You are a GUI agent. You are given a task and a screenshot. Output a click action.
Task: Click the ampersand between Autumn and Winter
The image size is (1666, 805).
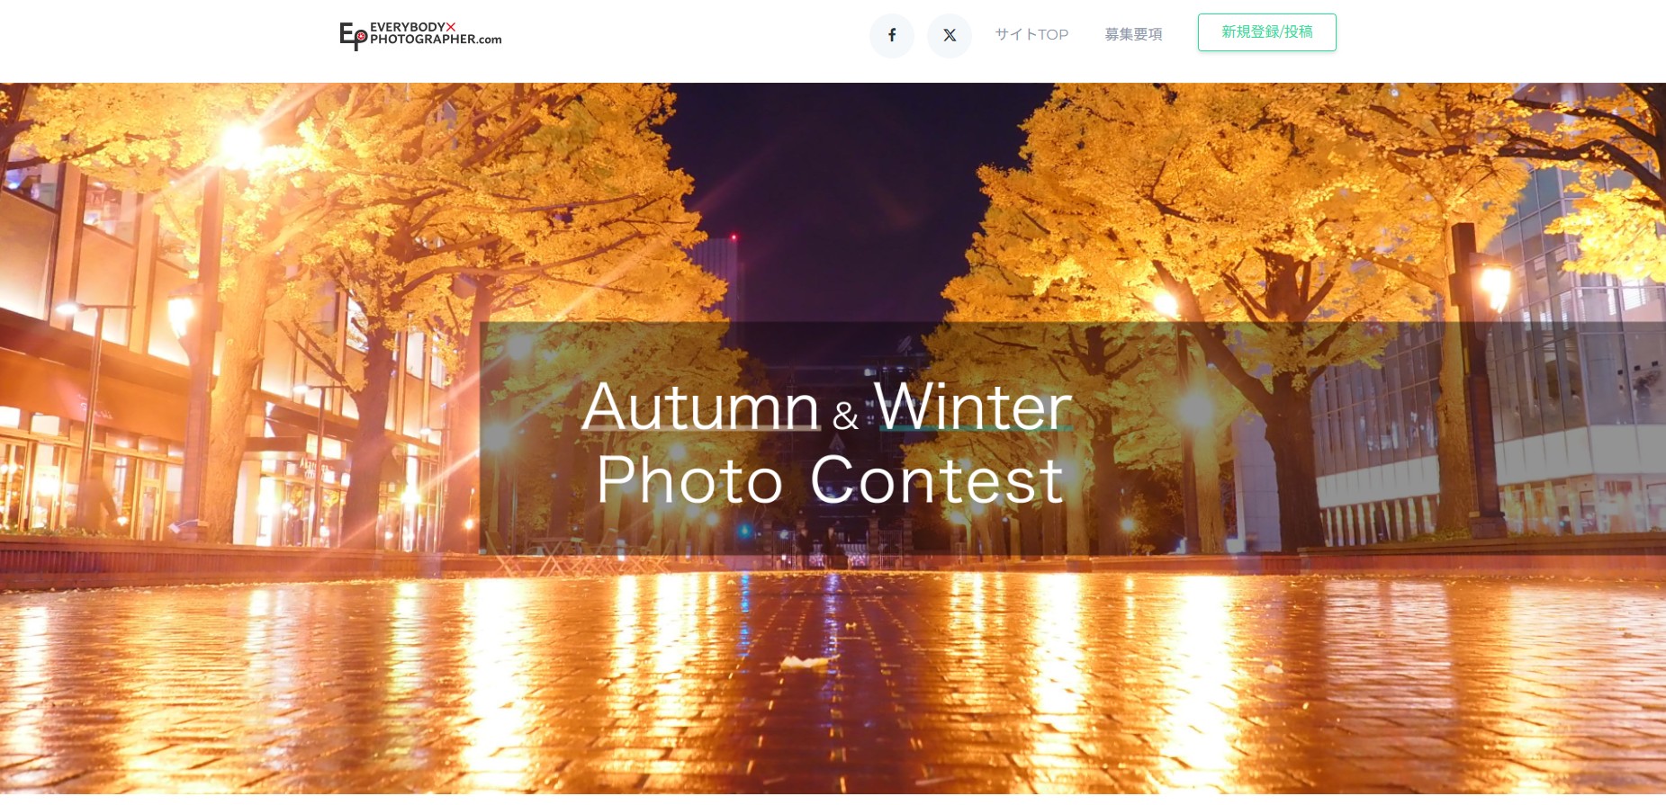pos(845,416)
